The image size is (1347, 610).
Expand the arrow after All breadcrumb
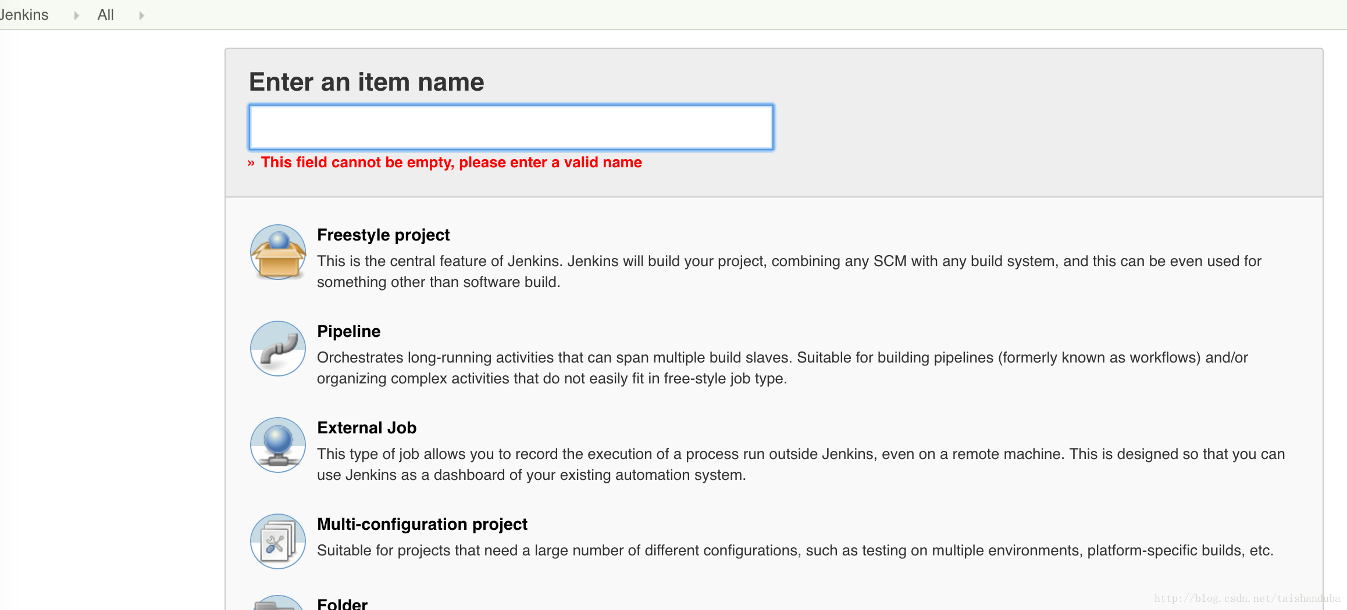(x=141, y=16)
